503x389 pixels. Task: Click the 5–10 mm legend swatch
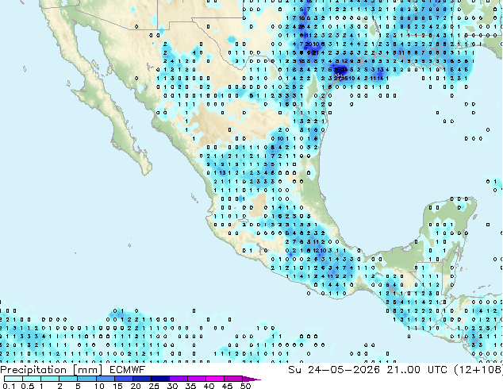click(x=86, y=379)
